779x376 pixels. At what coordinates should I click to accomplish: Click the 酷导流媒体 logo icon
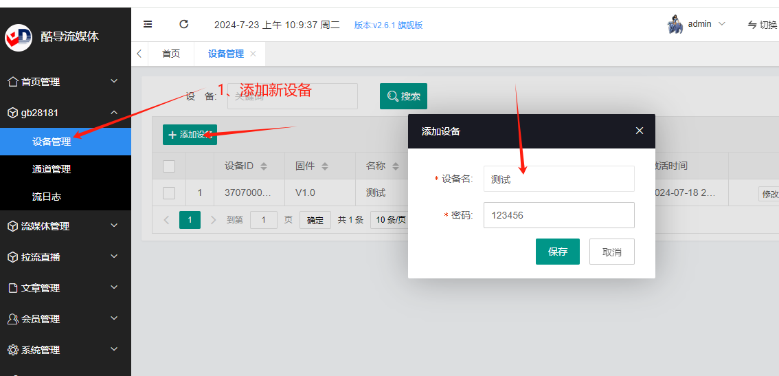coord(19,37)
